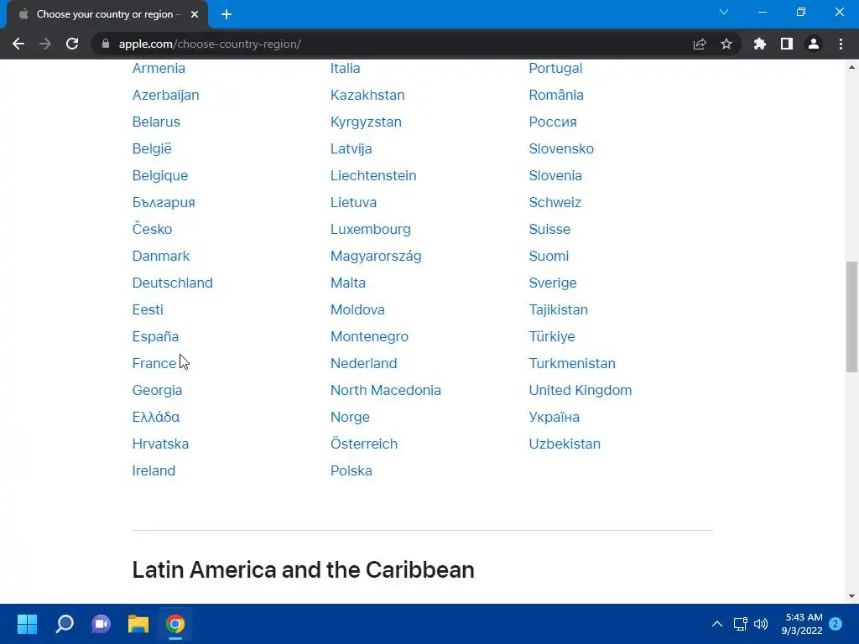This screenshot has height=644, width=859.
Task: Choose France link
Action: click(x=154, y=364)
